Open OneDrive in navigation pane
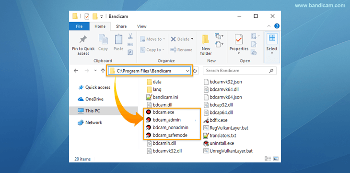This screenshot has height=173, width=350. pyautogui.click(x=91, y=99)
